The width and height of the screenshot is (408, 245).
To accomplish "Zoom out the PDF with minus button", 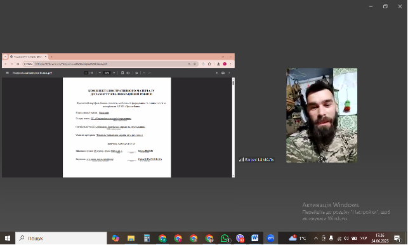I will (100, 73).
